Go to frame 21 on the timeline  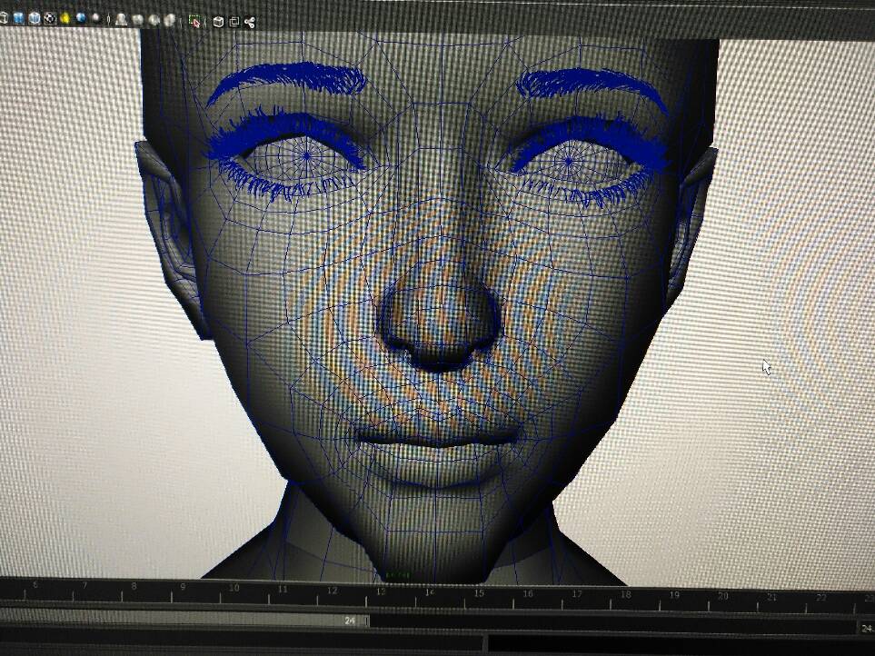(771, 597)
